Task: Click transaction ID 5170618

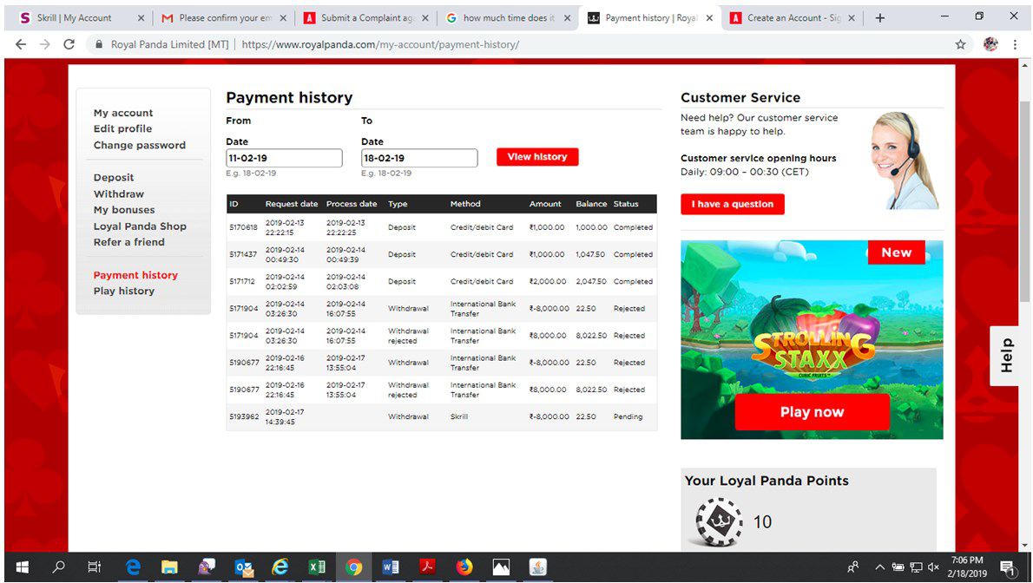Action: click(244, 227)
